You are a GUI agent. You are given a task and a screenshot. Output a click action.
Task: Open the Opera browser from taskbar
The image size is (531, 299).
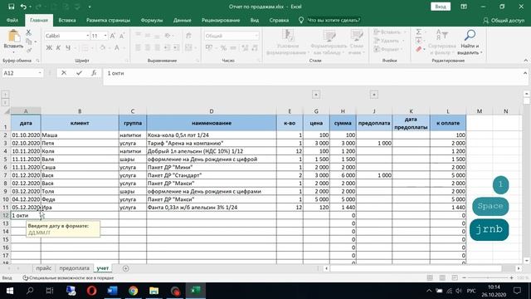(x=91, y=291)
